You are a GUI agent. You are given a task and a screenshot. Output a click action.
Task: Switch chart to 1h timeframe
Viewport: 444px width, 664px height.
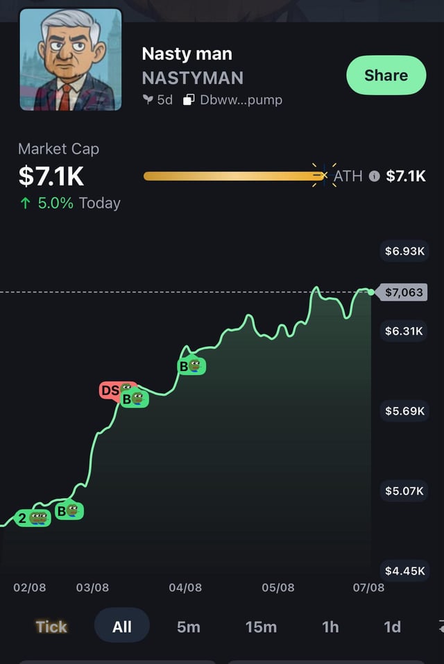tap(330, 626)
